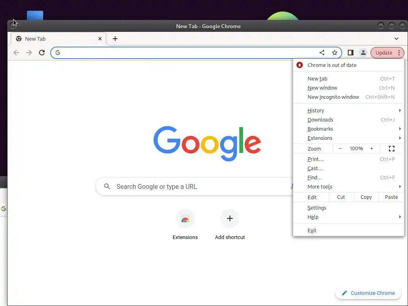This screenshot has width=408, height=306.
Task: Decrease zoom with the minus button
Action: tap(340, 149)
